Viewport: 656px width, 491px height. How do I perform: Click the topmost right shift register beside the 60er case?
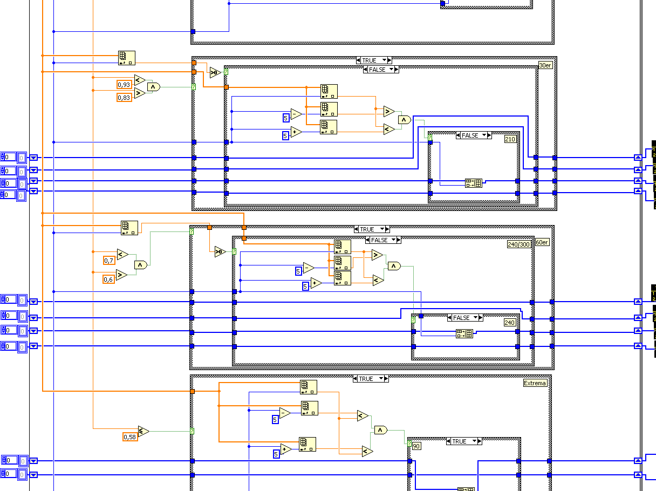point(638,302)
